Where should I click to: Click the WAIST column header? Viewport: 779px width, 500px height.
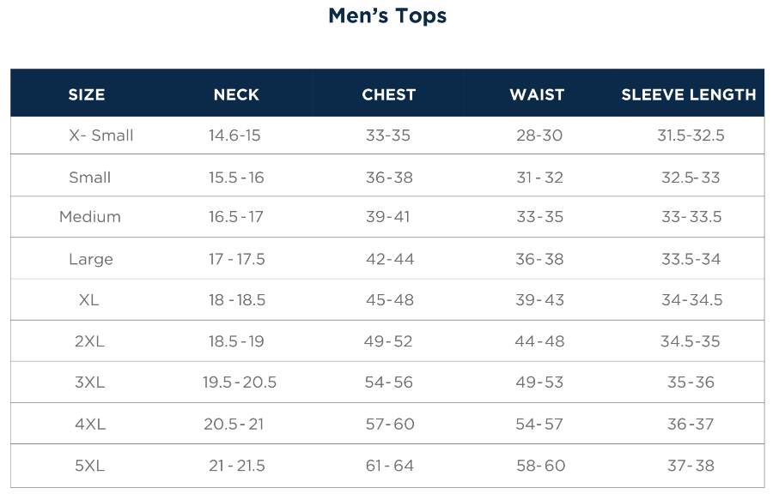tap(537, 95)
